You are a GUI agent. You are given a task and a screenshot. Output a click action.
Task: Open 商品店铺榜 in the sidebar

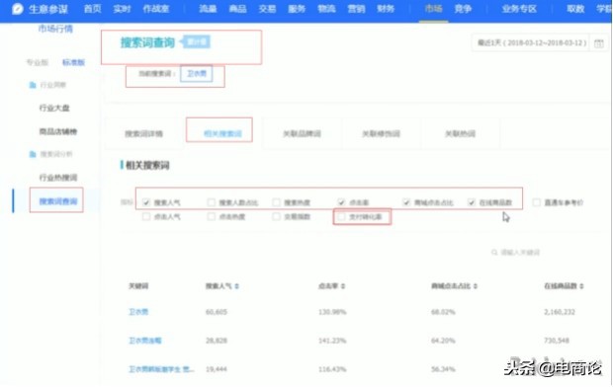58,131
